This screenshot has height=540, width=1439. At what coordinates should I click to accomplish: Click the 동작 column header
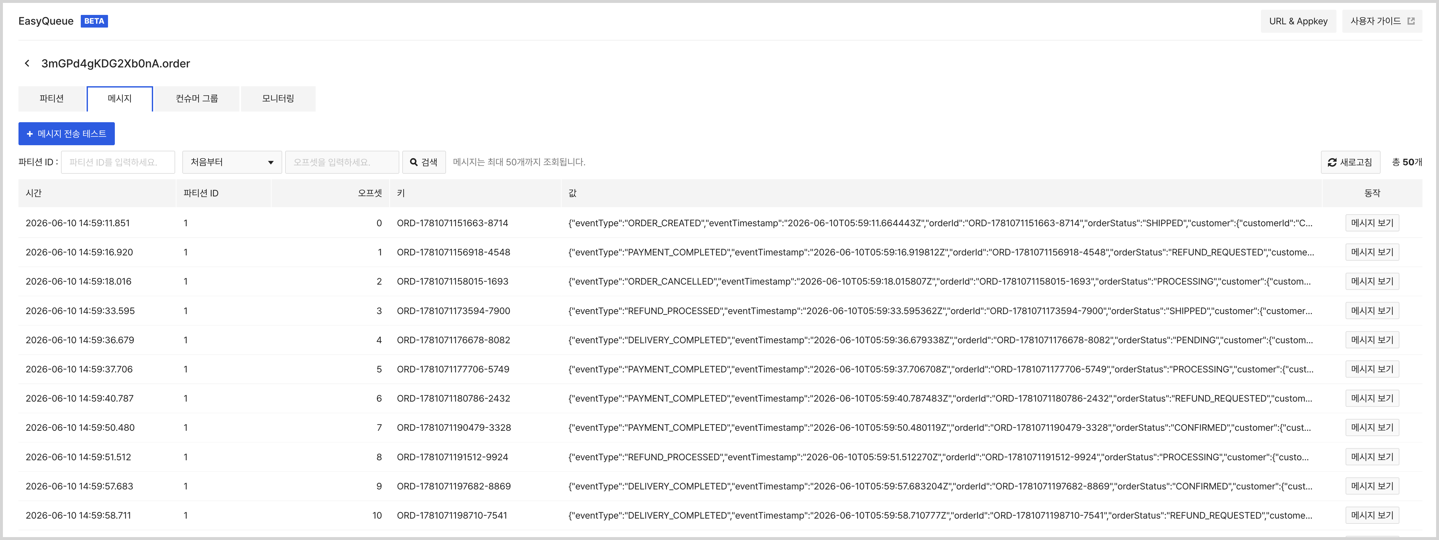pyautogui.click(x=1372, y=193)
